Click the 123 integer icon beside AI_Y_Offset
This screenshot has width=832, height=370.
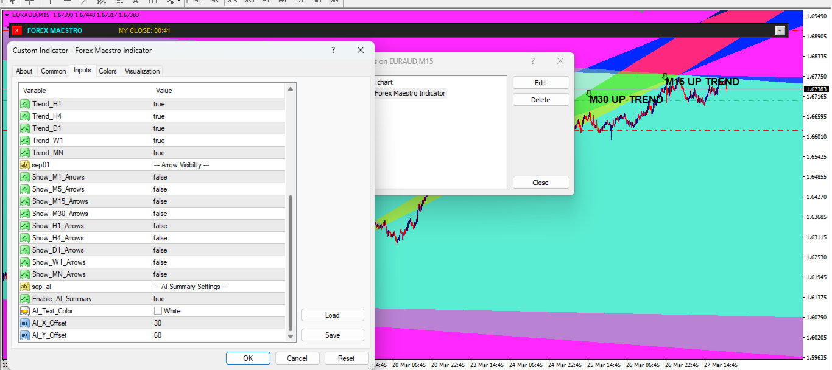[25, 335]
